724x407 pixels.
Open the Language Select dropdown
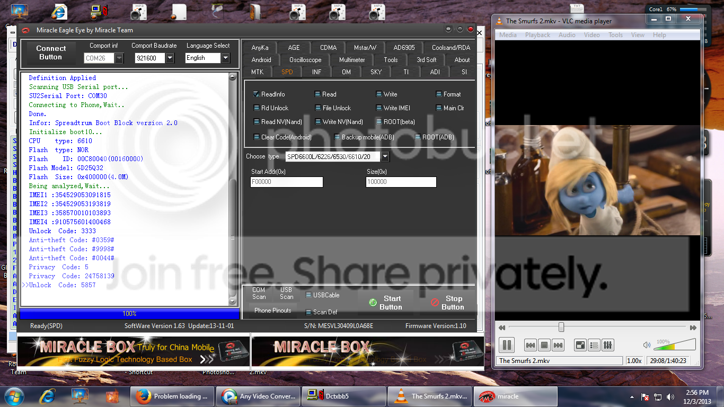click(225, 58)
